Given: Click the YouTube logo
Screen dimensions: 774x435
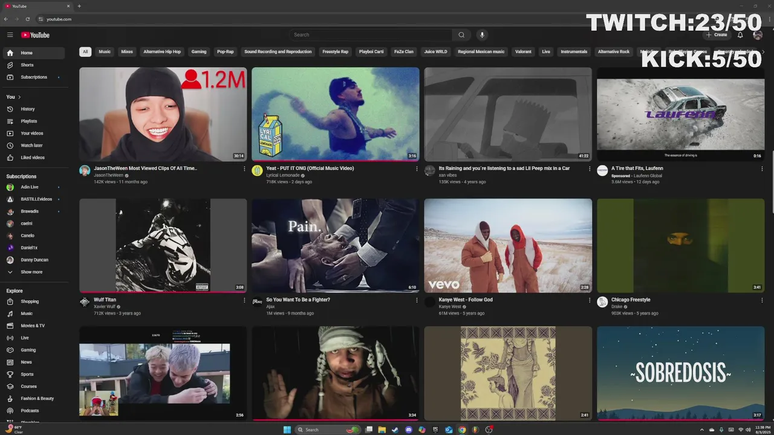Looking at the screenshot, I should [x=35, y=35].
